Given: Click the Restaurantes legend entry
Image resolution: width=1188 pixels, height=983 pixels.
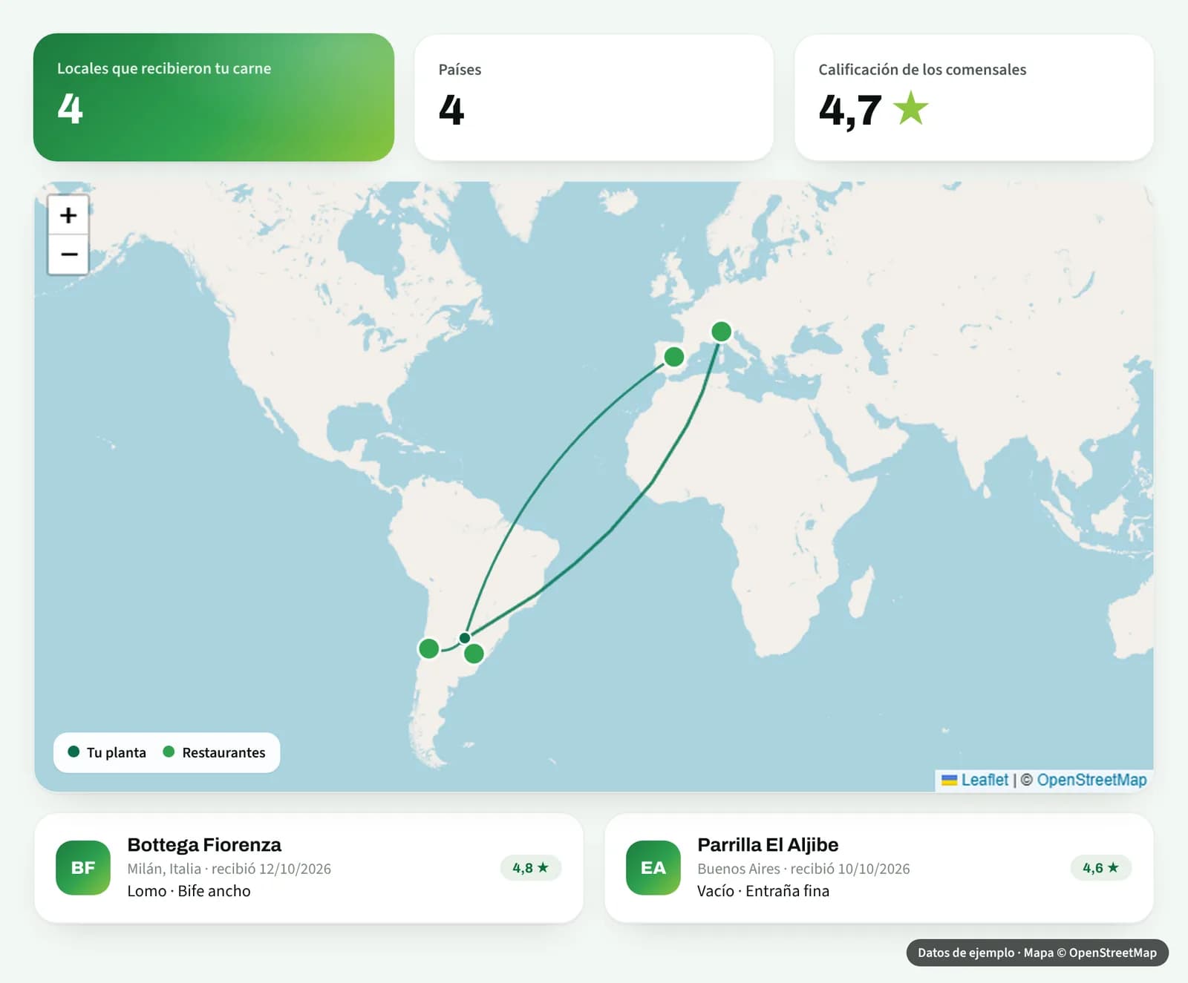Looking at the screenshot, I should tap(214, 752).
